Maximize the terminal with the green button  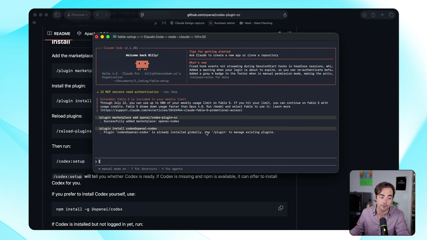(108, 37)
